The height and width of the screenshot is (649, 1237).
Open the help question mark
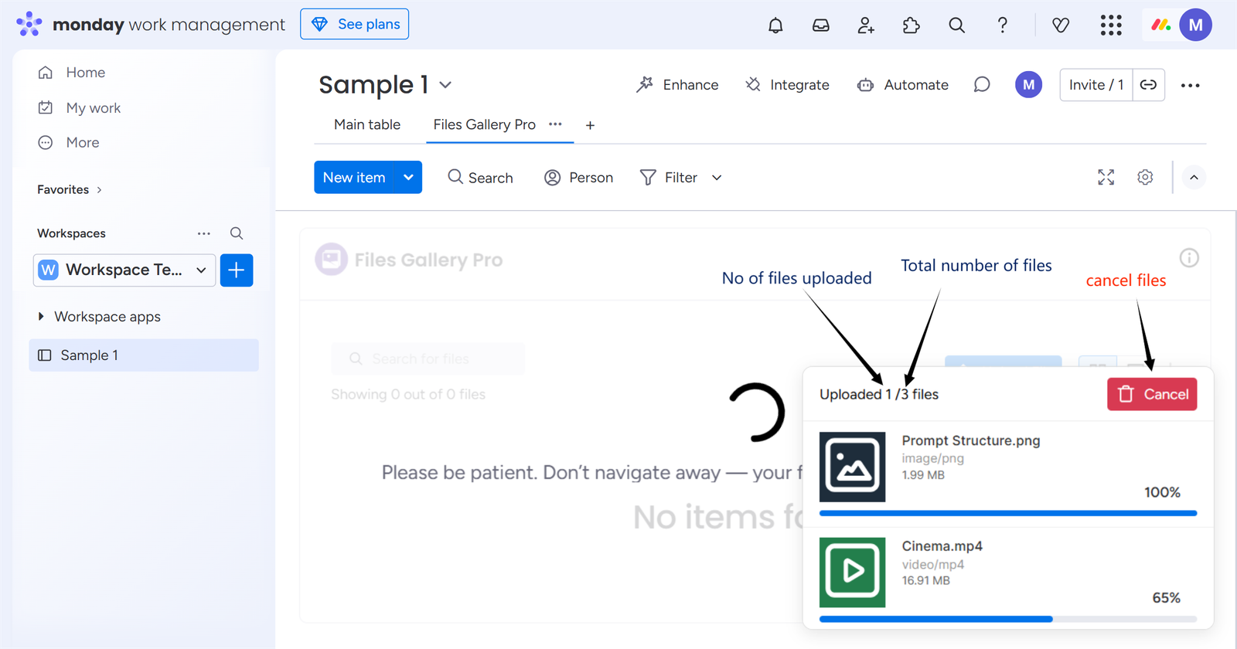tap(1003, 25)
